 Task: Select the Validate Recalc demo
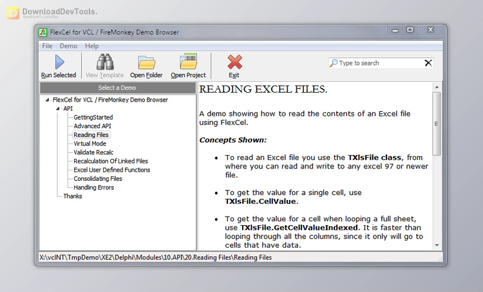click(93, 152)
